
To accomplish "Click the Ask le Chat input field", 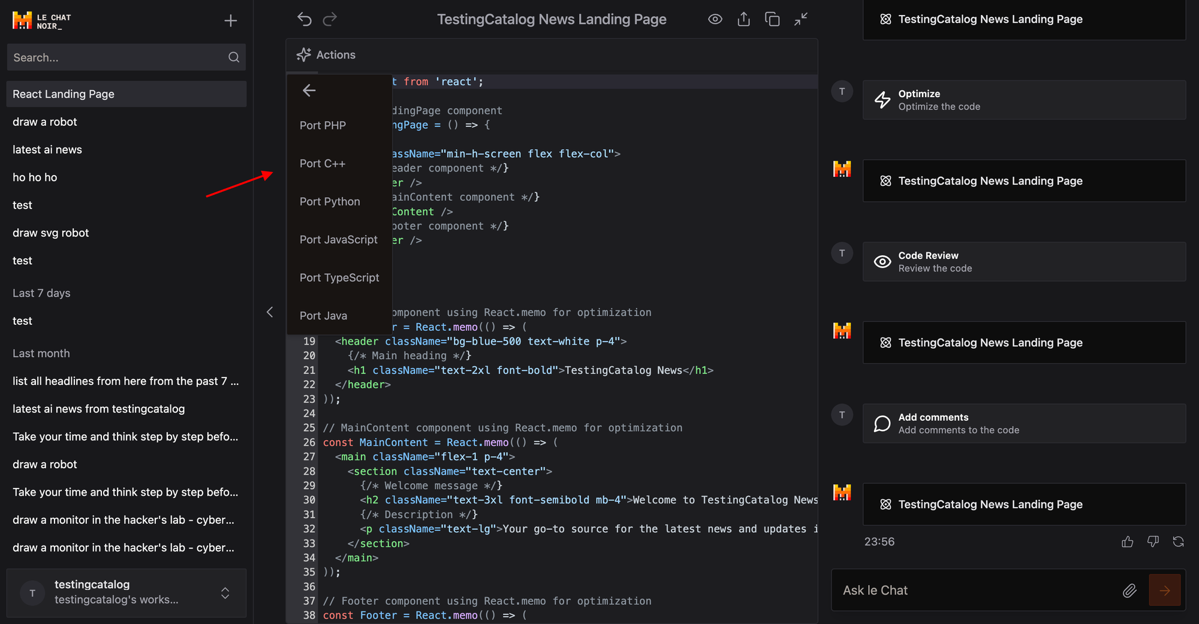I will pyautogui.click(x=977, y=590).
